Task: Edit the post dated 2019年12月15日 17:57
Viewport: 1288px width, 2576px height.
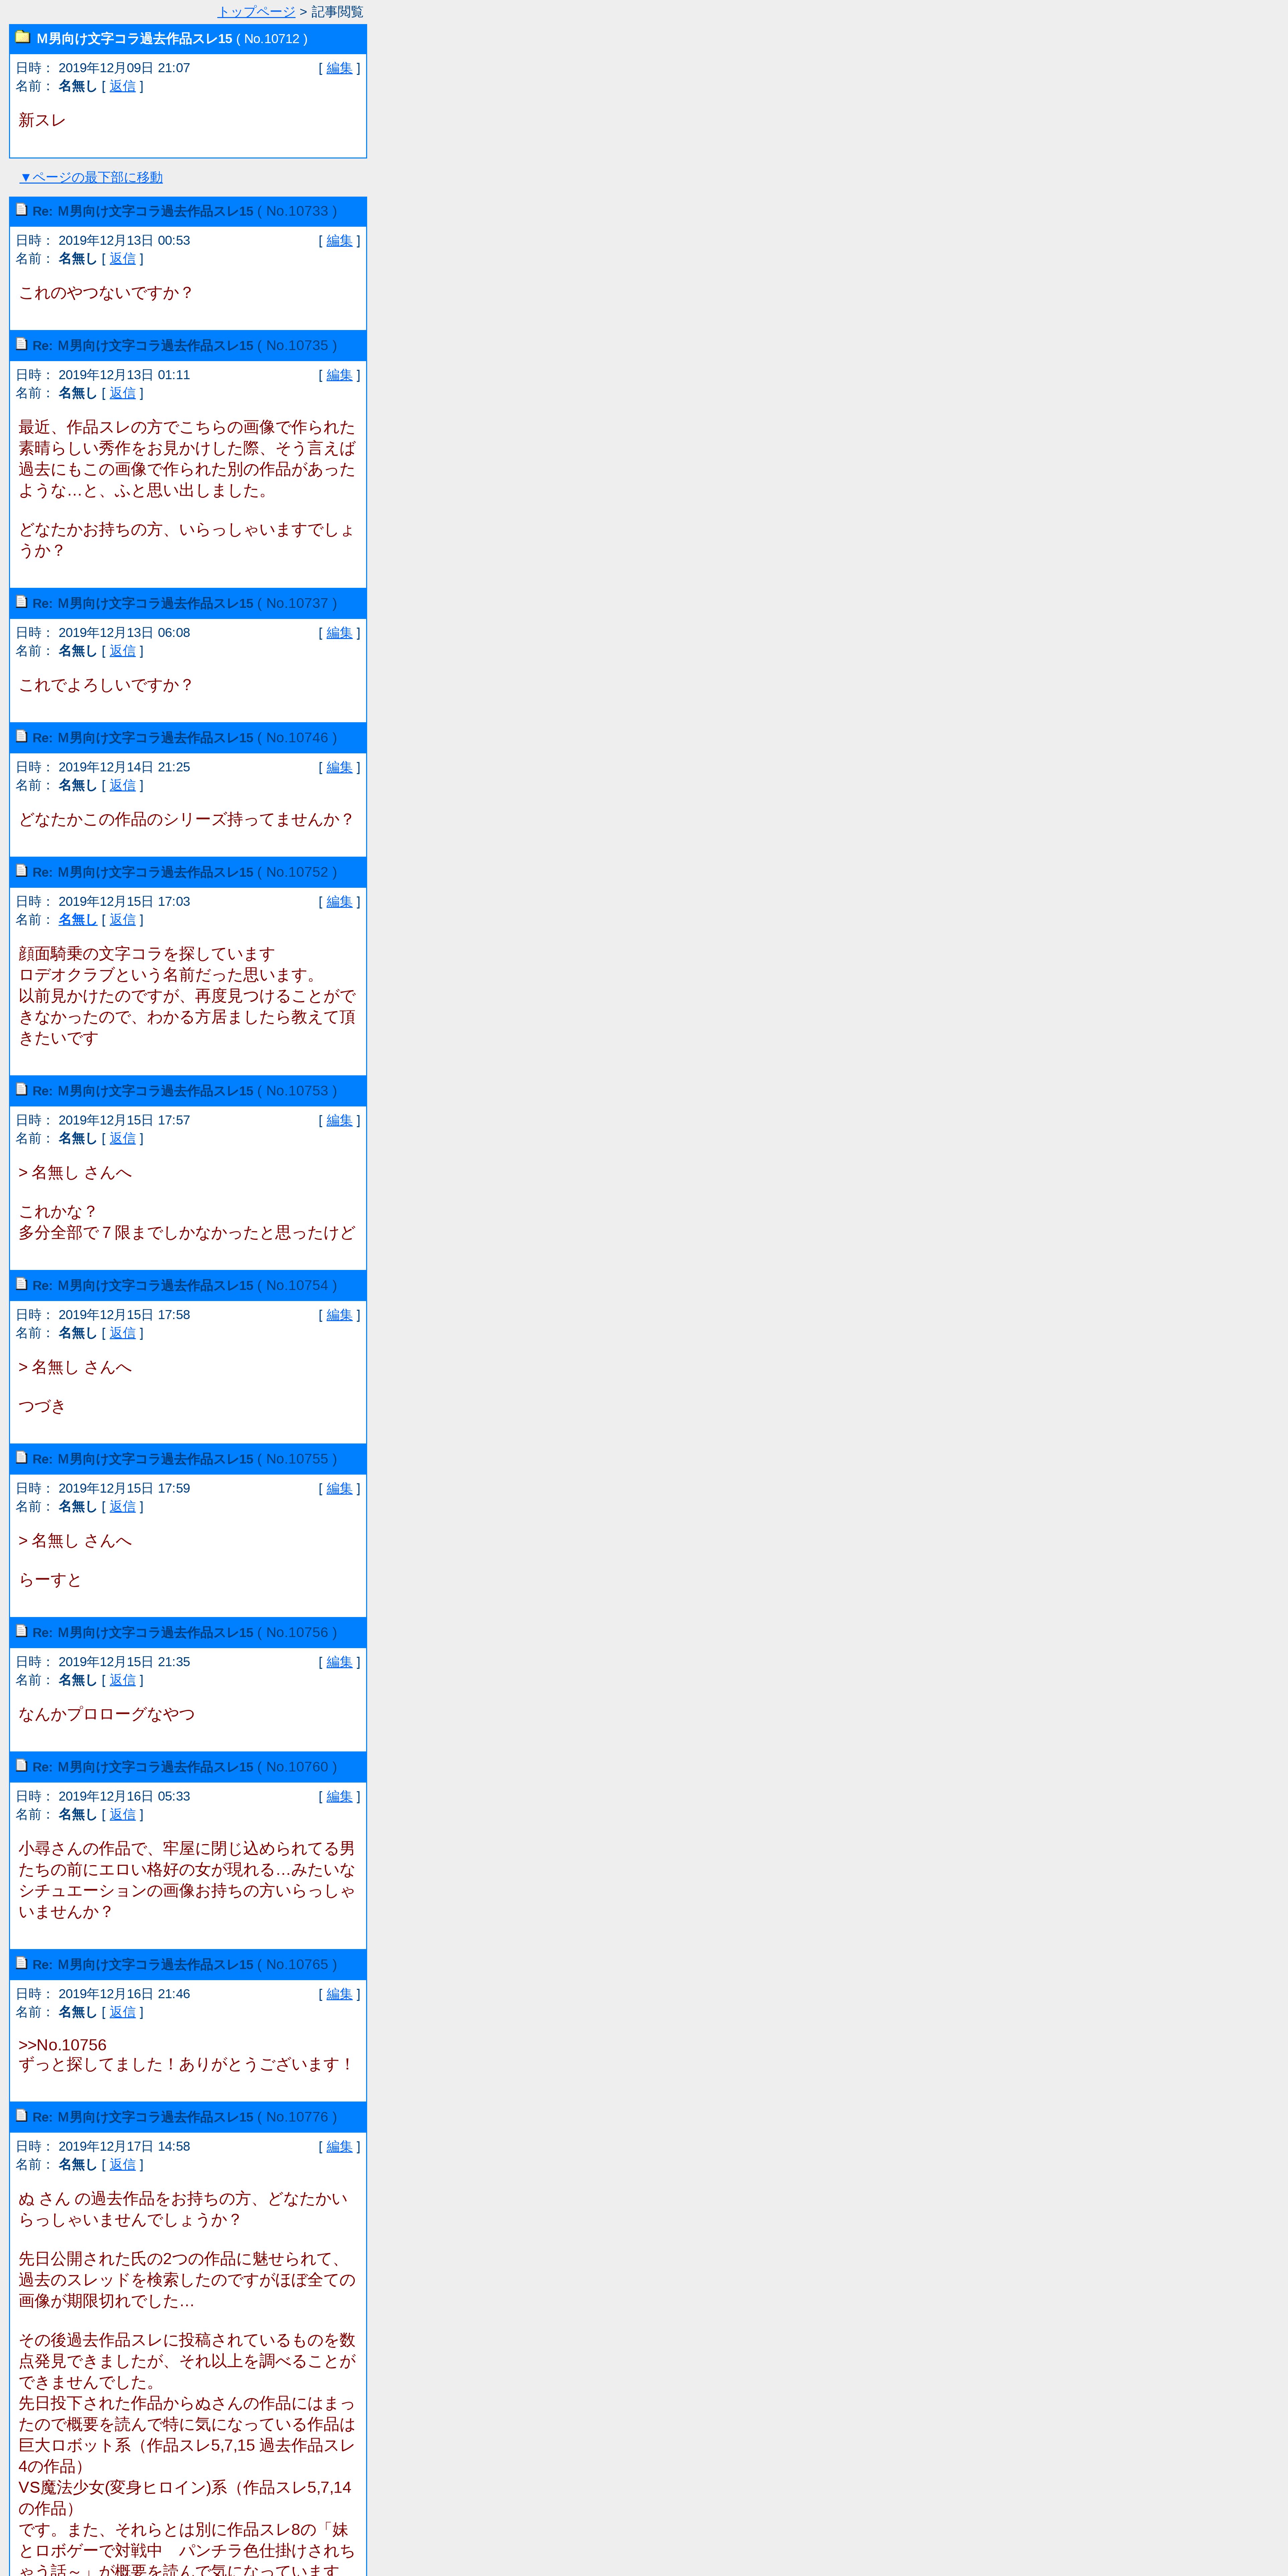Action: [339, 1120]
